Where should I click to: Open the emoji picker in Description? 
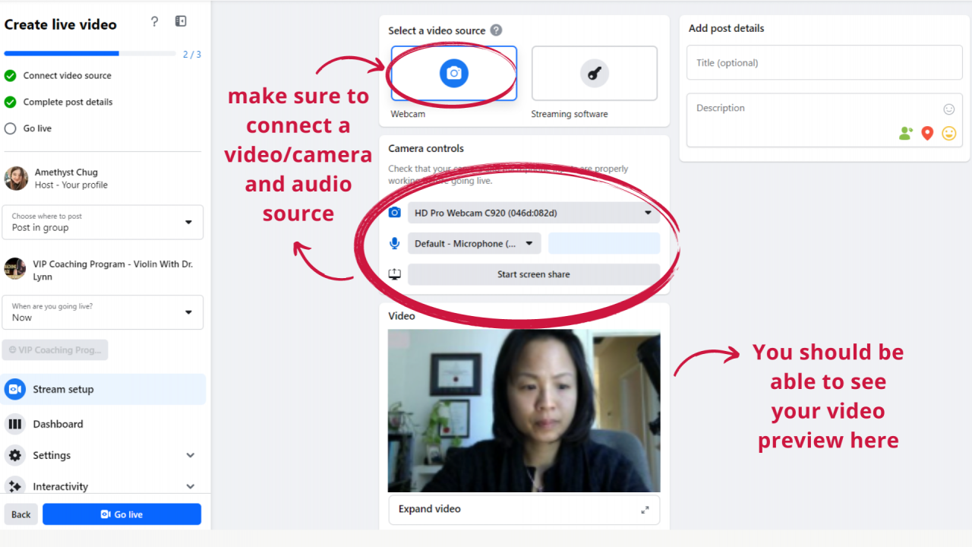tap(949, 109)
